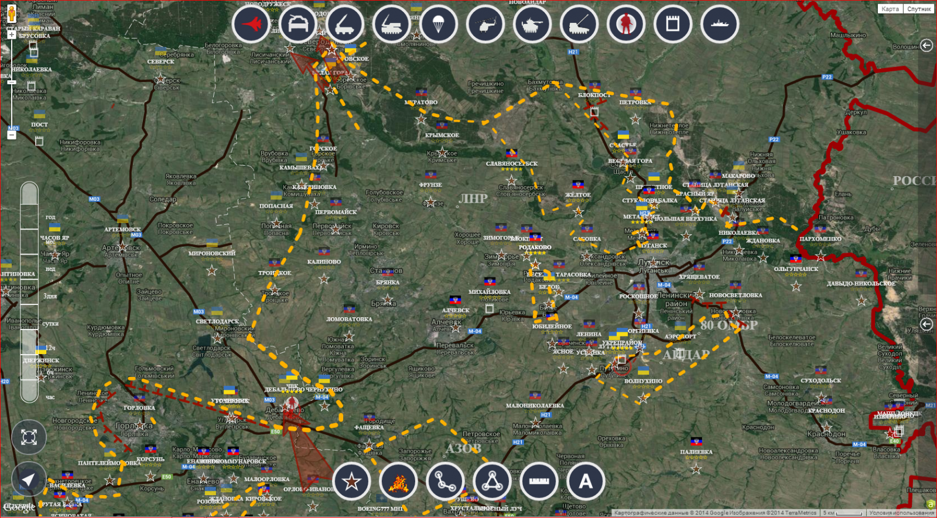937x518 pixels.
Task: Select the star marker tool
Action: [351, 482]
